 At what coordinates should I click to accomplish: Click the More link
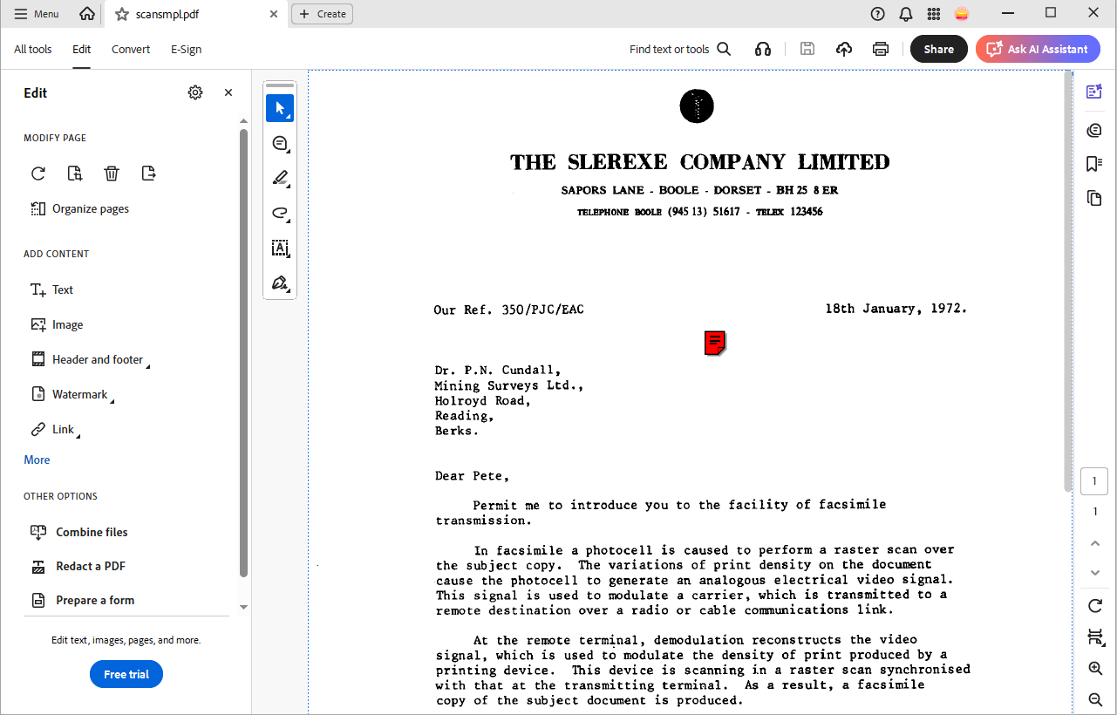(37, 460)
